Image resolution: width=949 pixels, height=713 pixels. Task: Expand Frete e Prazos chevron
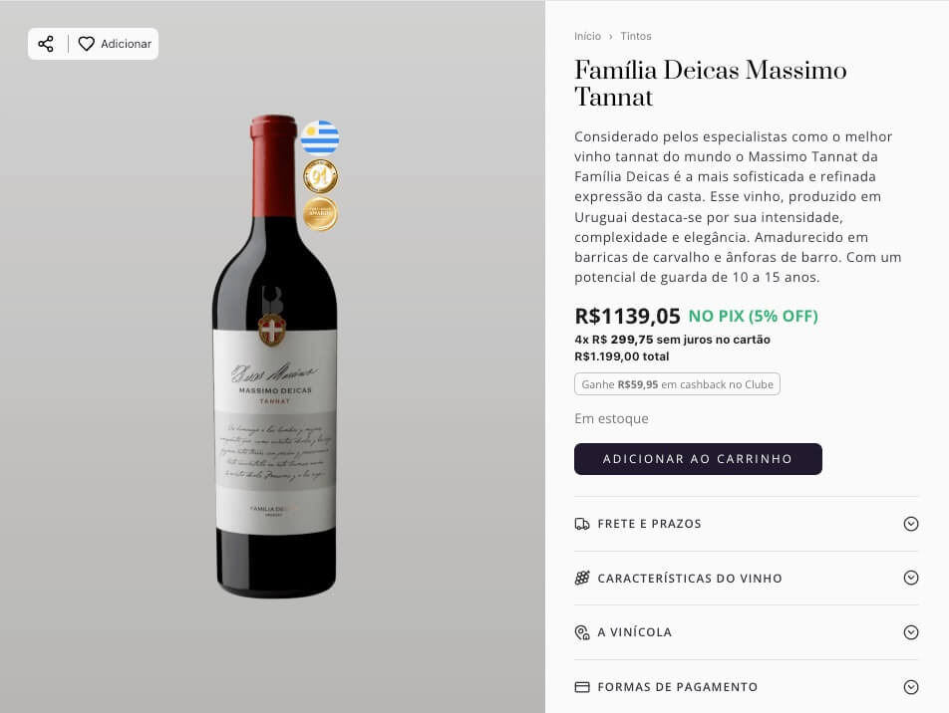click(910, 524)
